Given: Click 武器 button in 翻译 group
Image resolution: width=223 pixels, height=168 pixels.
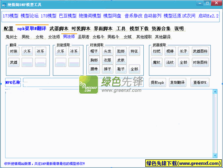Looking at the screenshot, I should (x=14, y=62).
